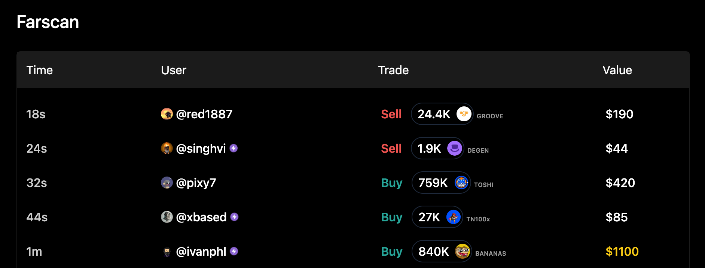Click the GROOVE token icon
This screenshot has width=705, height=268.
coord(464,114)
